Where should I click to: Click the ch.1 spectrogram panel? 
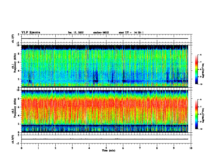click(x=105, y=66)
